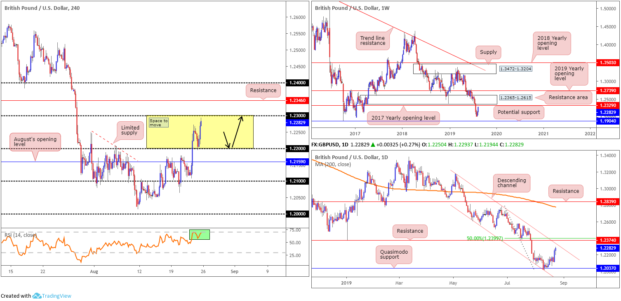Click the 'Resistance area' callout
The height and width of the screenshot is (301, 621).
[x=568, y=97]
